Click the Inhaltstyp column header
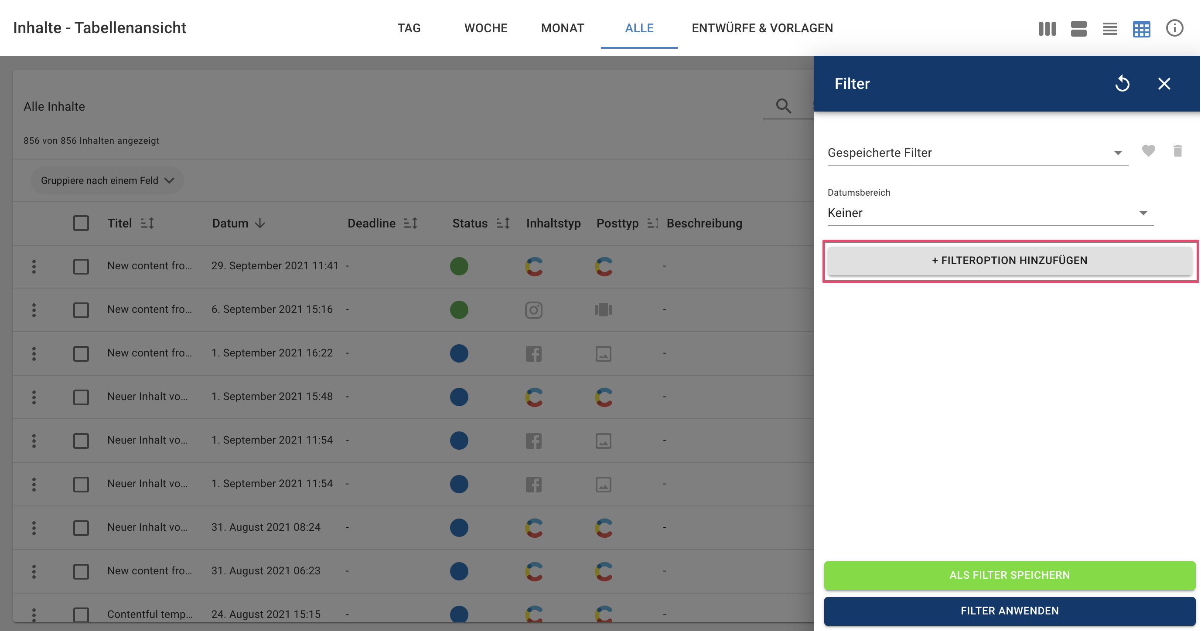This screenshot has width=1201, height=631. (553, 223)
